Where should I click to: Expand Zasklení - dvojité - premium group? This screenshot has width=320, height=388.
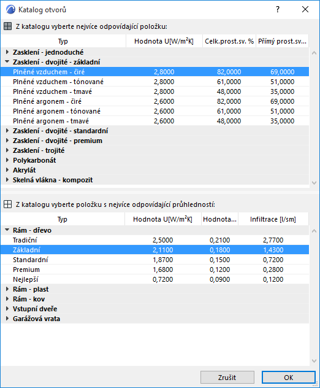coord(7,141)
